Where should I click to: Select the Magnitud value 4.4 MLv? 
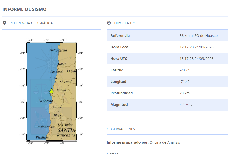pos(186,105)
